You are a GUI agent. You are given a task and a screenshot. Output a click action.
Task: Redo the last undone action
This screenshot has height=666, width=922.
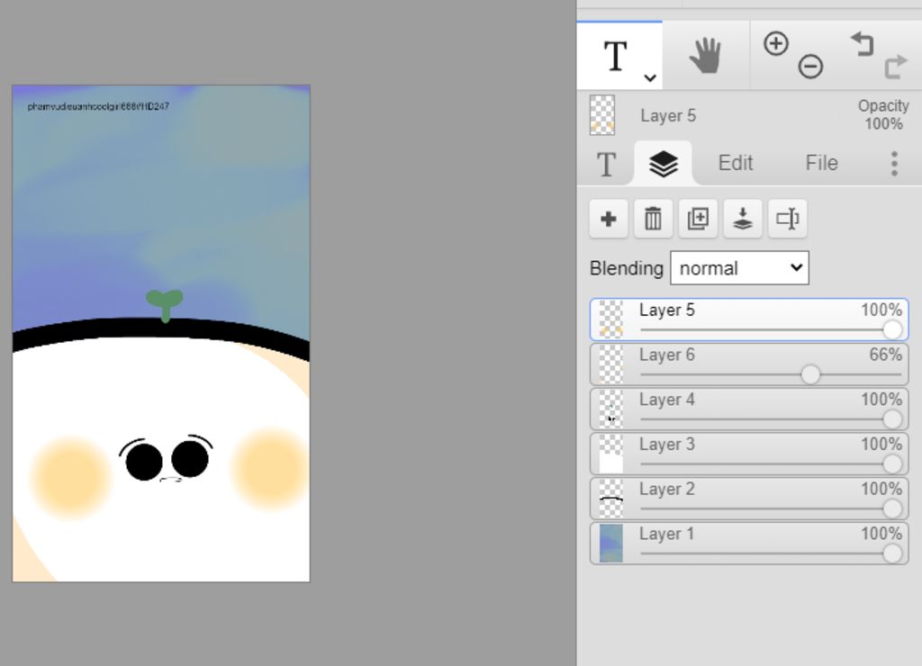click(895, 66)
